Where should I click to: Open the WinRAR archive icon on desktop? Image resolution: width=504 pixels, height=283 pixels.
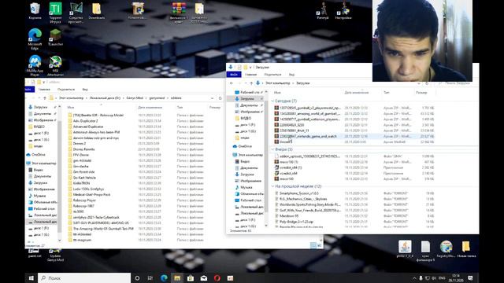[179, 13]
